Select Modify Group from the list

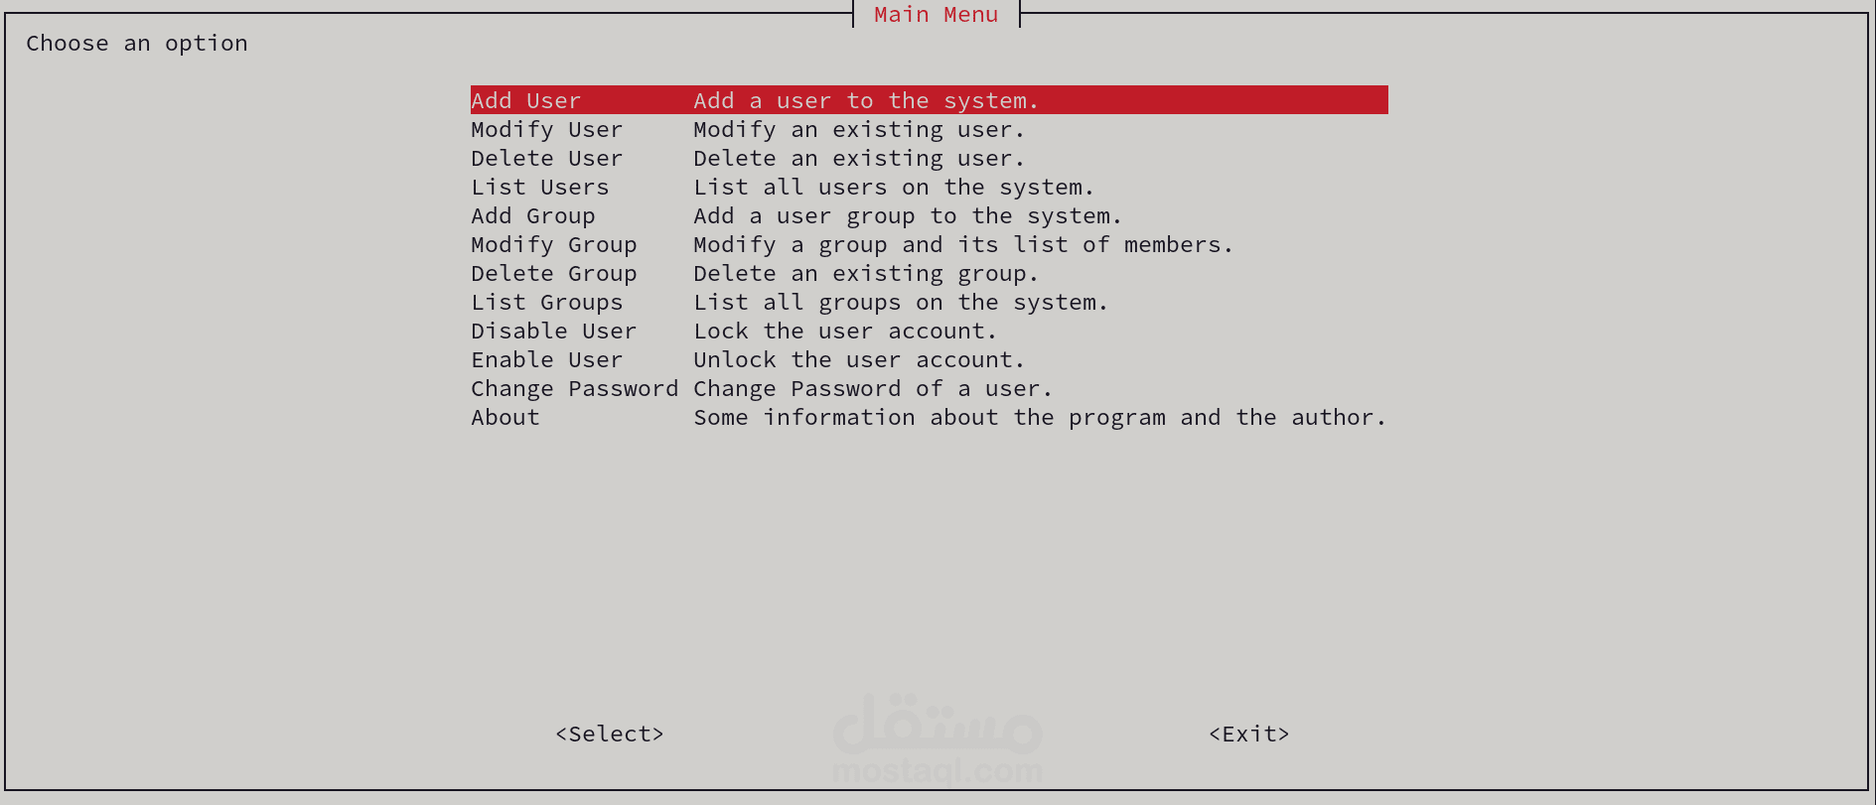click(554, 244)
